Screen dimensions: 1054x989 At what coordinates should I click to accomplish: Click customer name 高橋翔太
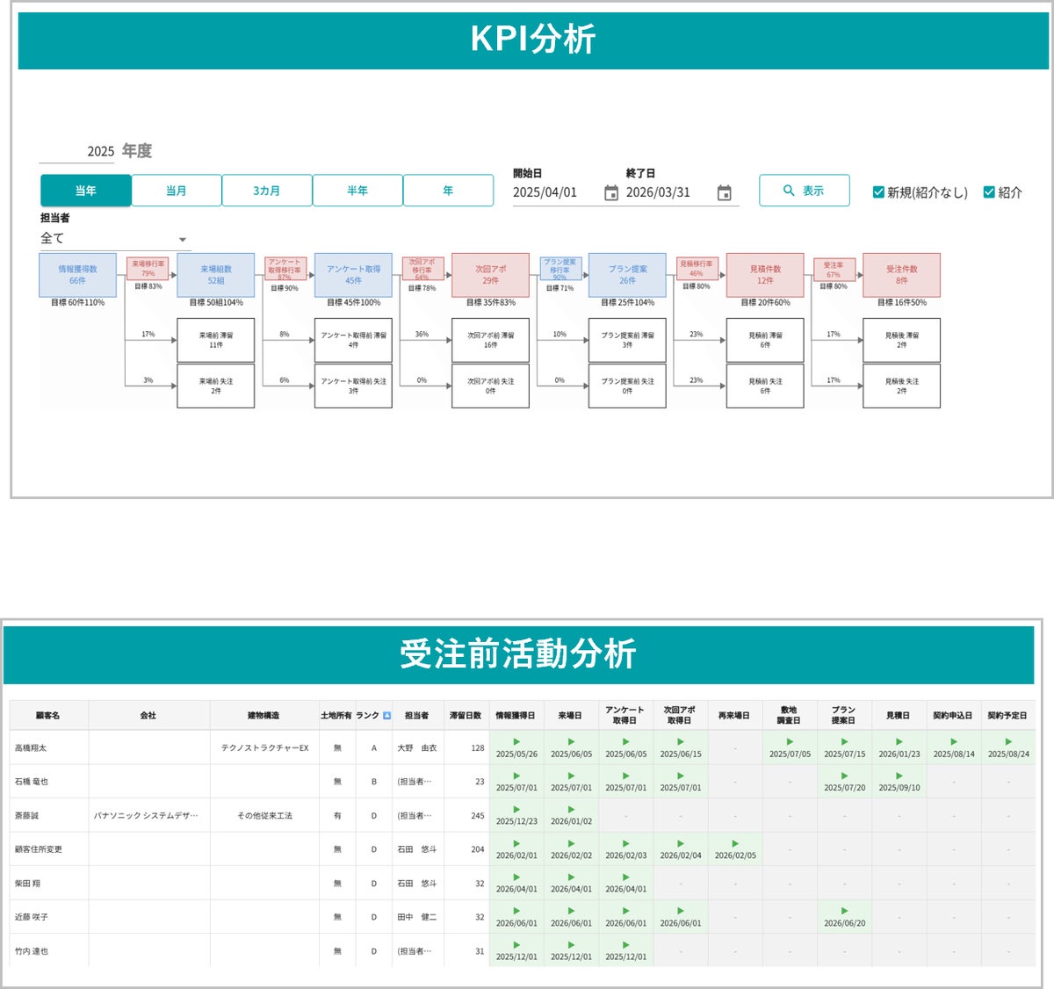31,748
